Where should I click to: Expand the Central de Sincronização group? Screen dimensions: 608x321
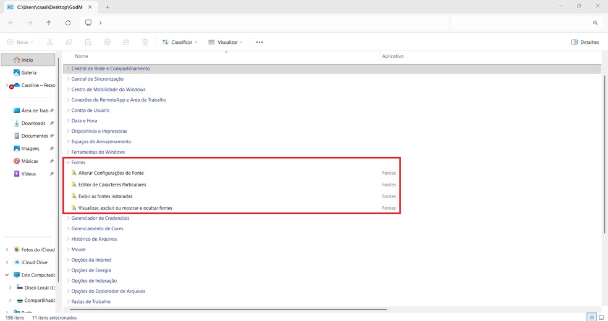(x=68, y=79)
